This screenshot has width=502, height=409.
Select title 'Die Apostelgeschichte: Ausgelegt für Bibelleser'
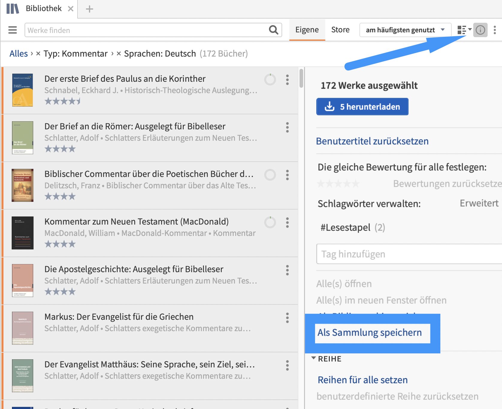134,269
